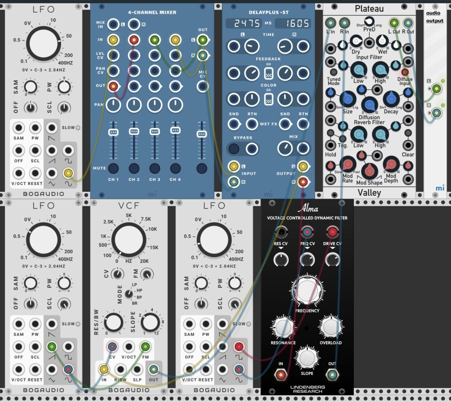Click the RES CV jack on Alma
Image resolution: width=451 pixels, height=402 pixels.
(281, 233)
